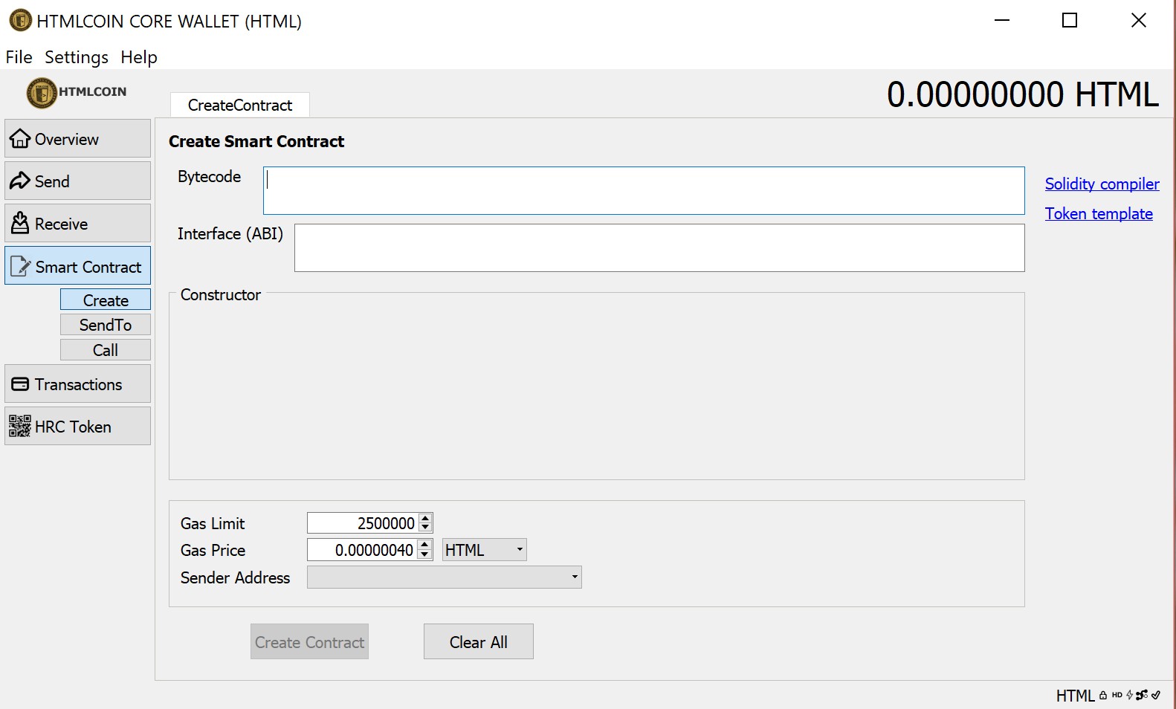Click the staking lightning bolt status icon

[1130, 696]
